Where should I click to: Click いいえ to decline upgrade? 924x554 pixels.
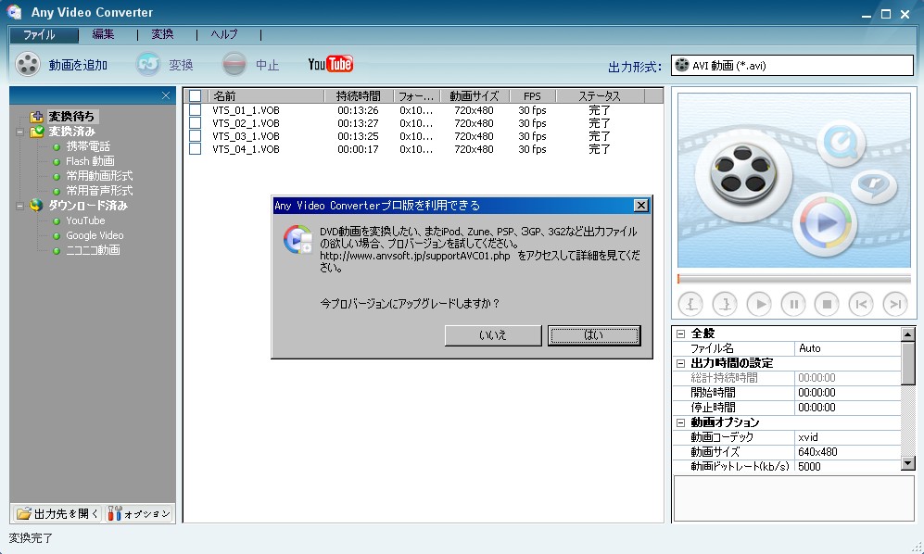click(493, 335)
